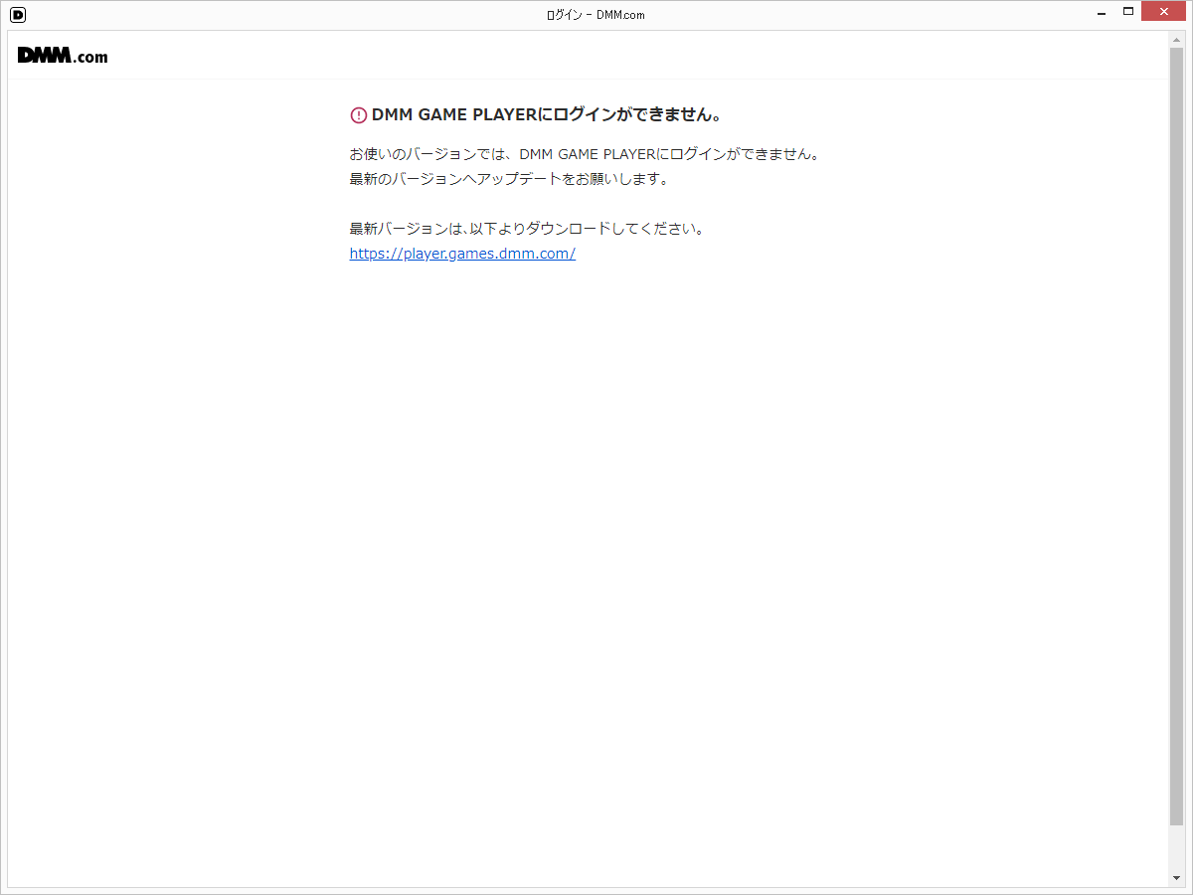Click the line starting with お使いのバージョンでは

click(584, 155)
